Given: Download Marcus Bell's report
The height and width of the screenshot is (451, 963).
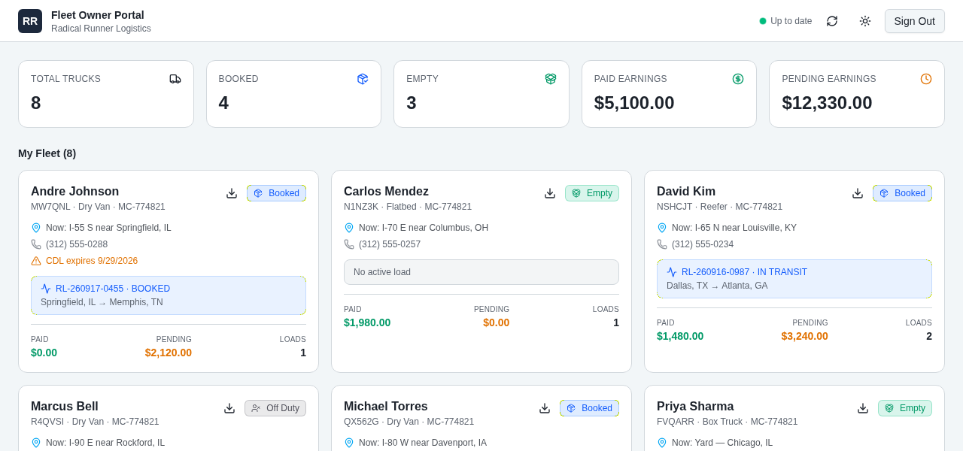Looking at the screenshot, I should tap(229, 408).
